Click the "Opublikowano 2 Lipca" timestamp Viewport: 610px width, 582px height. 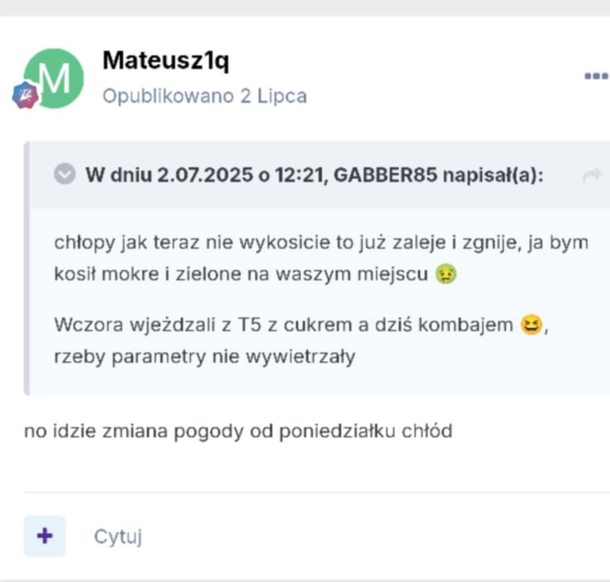pyautogui.click(x=204, y=95)
